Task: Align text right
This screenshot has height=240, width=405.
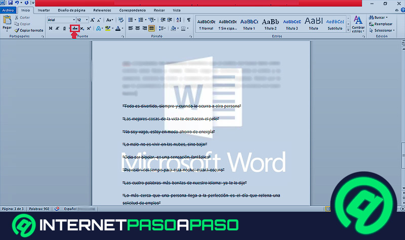Action: tap(145, 28)
